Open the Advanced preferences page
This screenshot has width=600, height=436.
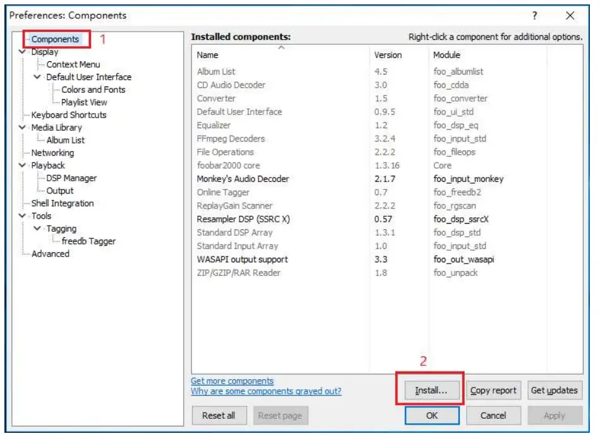click(x=51, y=254)
